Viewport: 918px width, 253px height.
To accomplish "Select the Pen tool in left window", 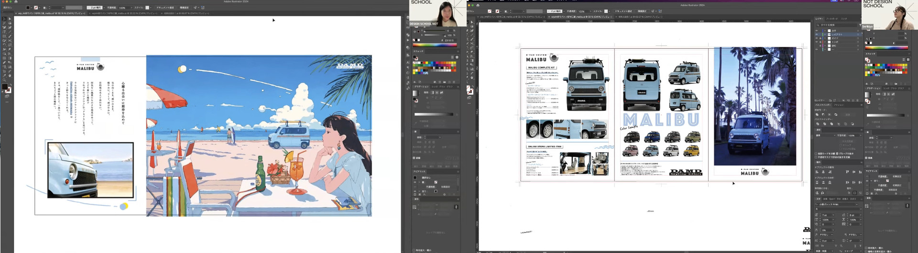I will tap(4, 27).
